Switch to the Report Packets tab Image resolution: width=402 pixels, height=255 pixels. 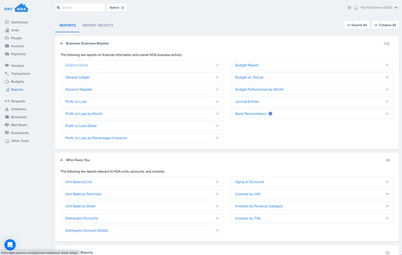click(98, 25)
